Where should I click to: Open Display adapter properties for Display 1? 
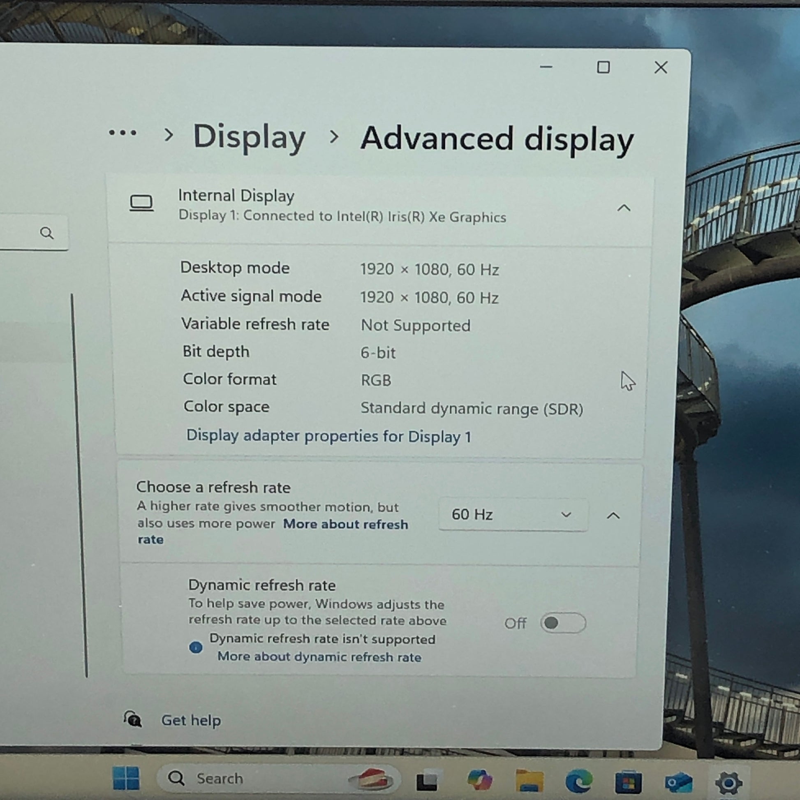pyautogui.click(x=328, y=436)
